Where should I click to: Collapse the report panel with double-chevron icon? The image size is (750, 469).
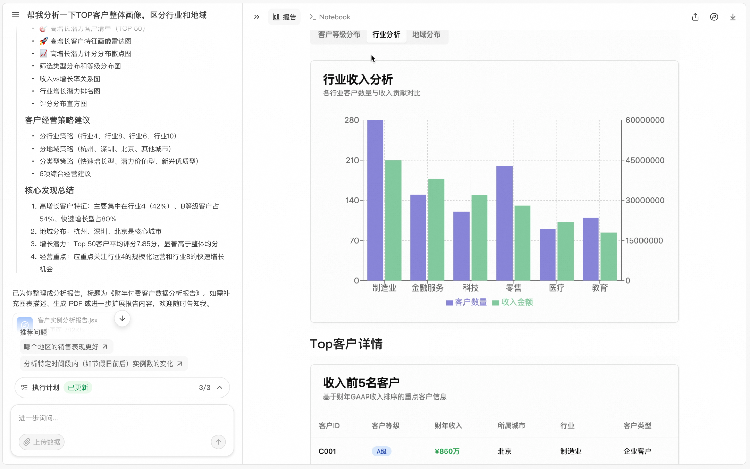pos(257,17)
